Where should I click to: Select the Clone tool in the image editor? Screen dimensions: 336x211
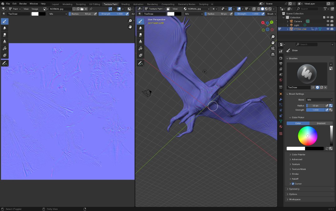point(5,42)
